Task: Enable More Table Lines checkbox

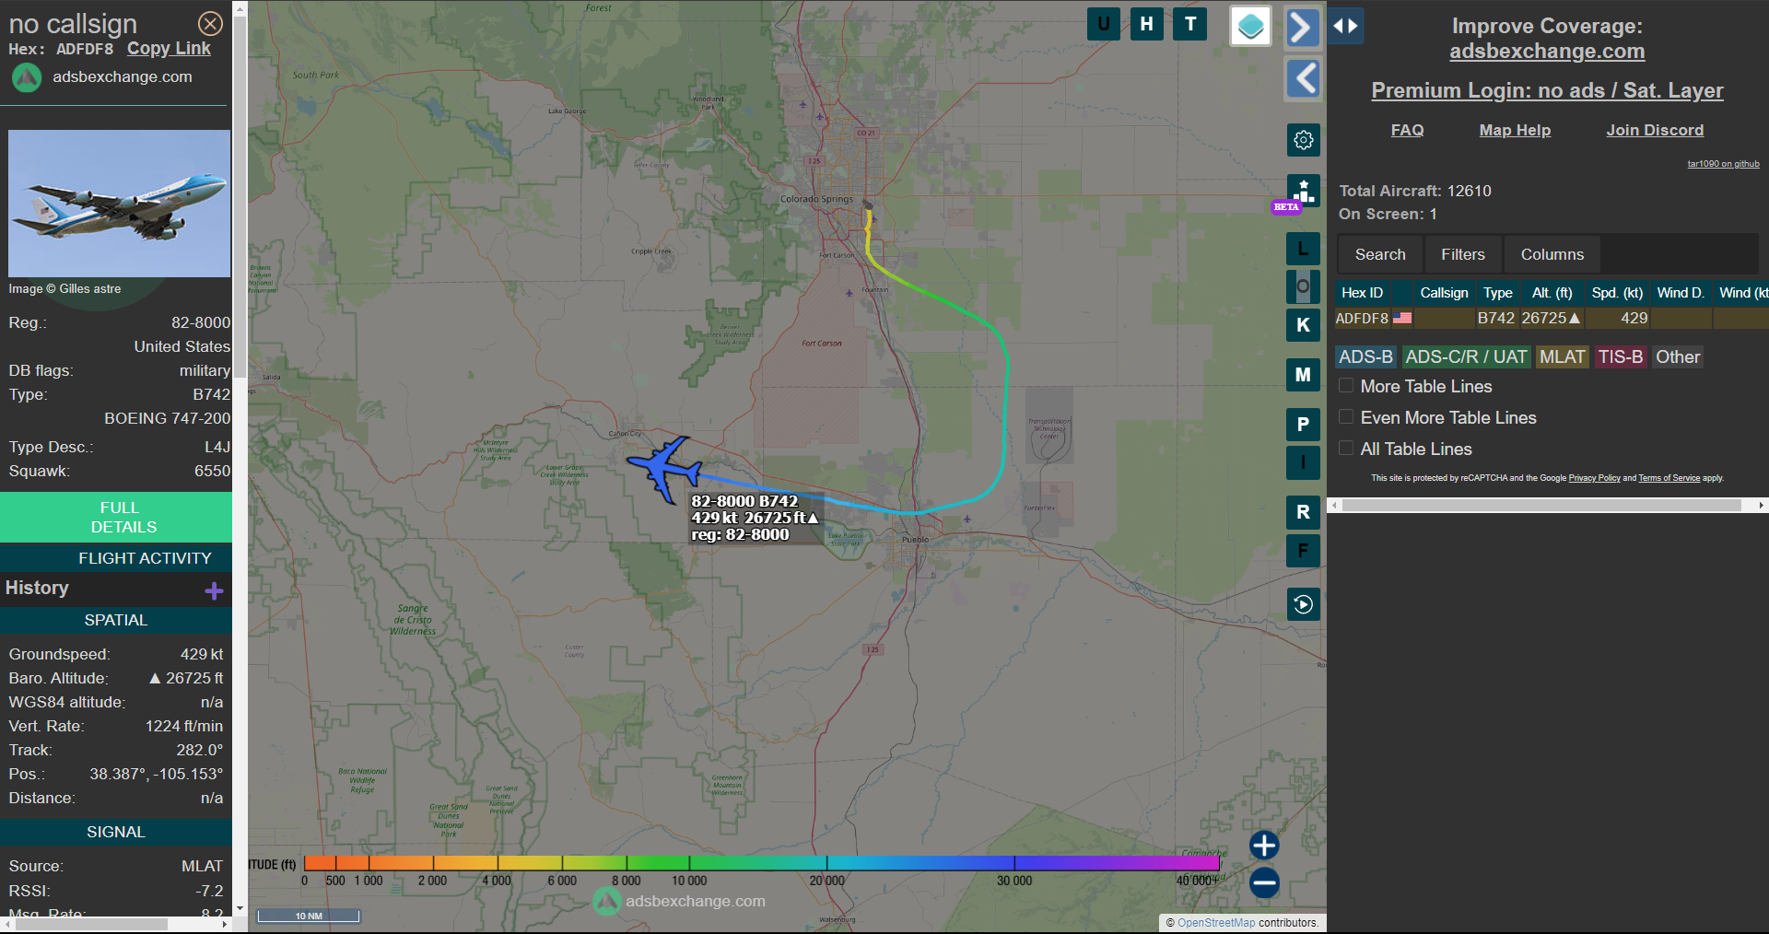Action: point(1346,386)
